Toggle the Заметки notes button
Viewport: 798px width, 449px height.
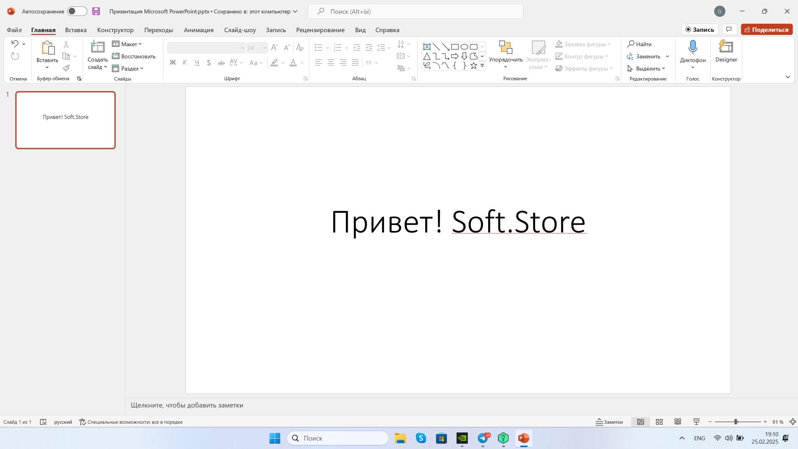pos(609,422)
